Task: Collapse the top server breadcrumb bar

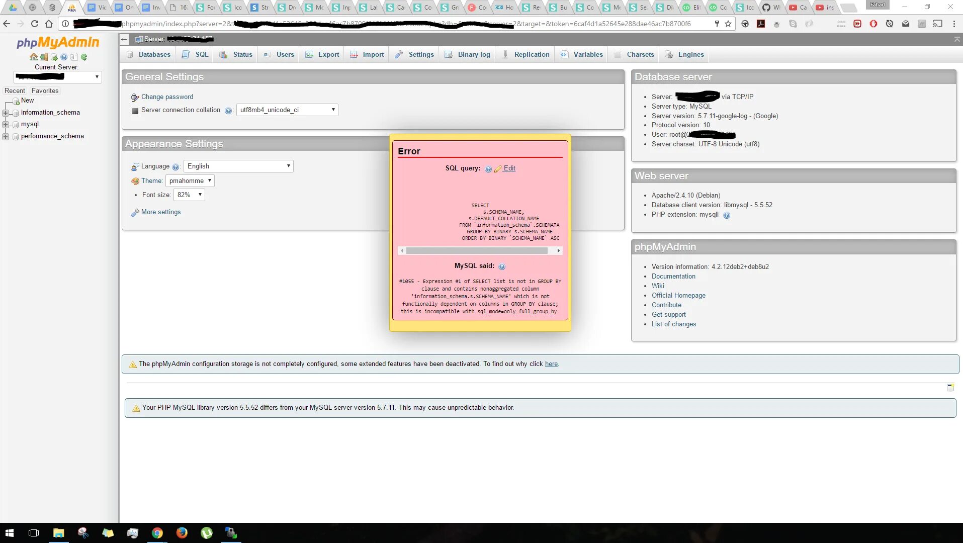Action: tap(957, 39)
